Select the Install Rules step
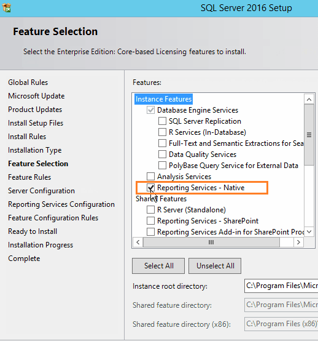This screenshot has height=341, width=318. 27,137
